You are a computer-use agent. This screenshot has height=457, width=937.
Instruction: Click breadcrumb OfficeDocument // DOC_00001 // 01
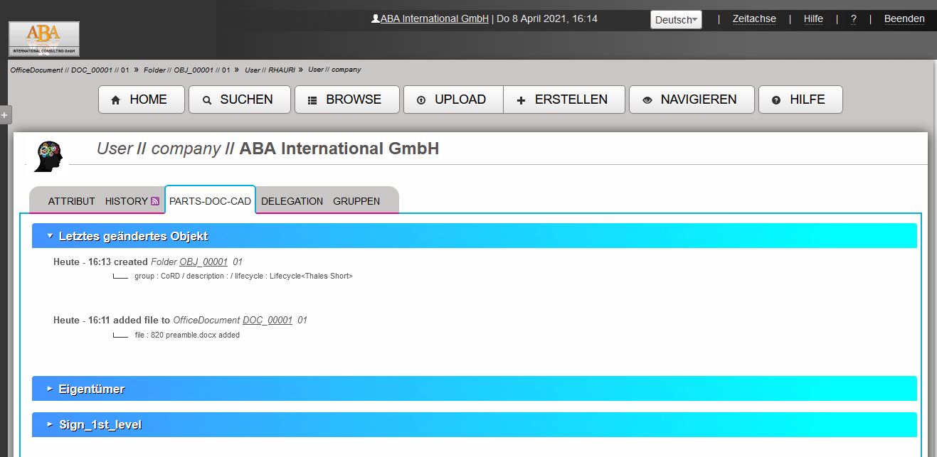tap(70, 70)
